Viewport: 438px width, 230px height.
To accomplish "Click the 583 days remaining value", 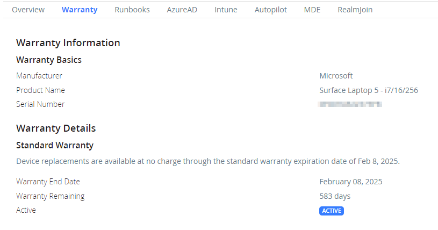I will (x=335, y=196).
